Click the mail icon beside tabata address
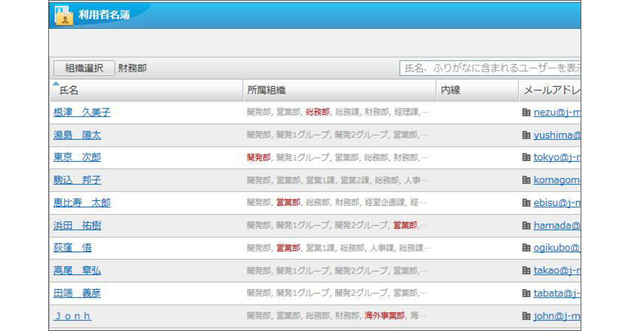Screen dimensions: 630x331 click(526, 293)
